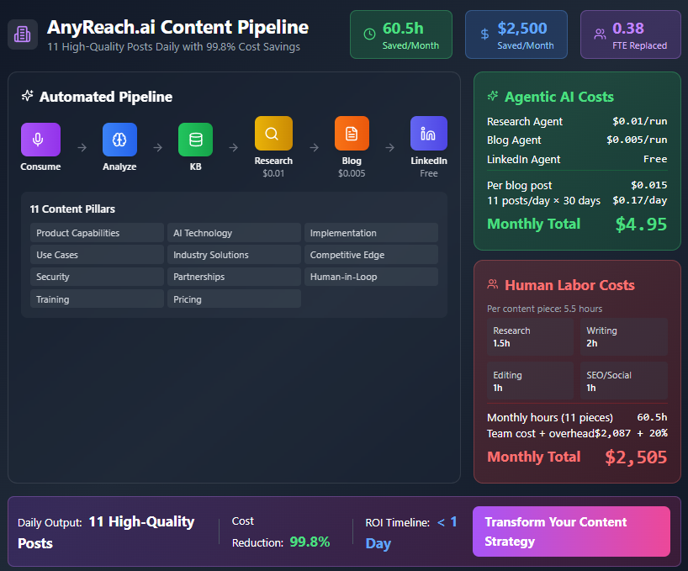Click the Research 1.5h labor tile
688x571 pixels.
pos(530,337)
